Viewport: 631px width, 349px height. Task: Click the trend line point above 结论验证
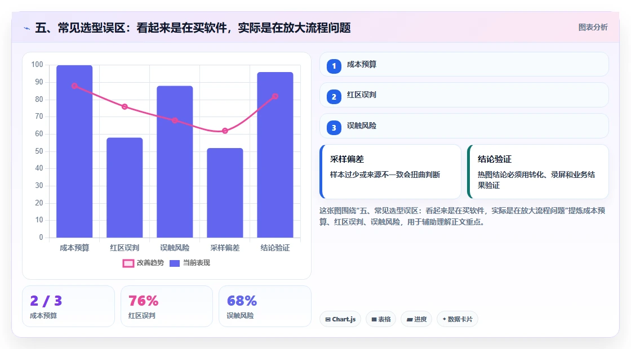275,96
